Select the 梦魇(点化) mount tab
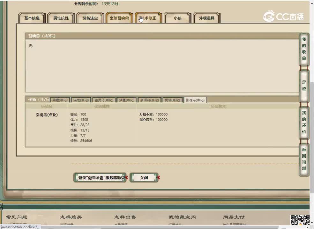 [x=127, y=100]
